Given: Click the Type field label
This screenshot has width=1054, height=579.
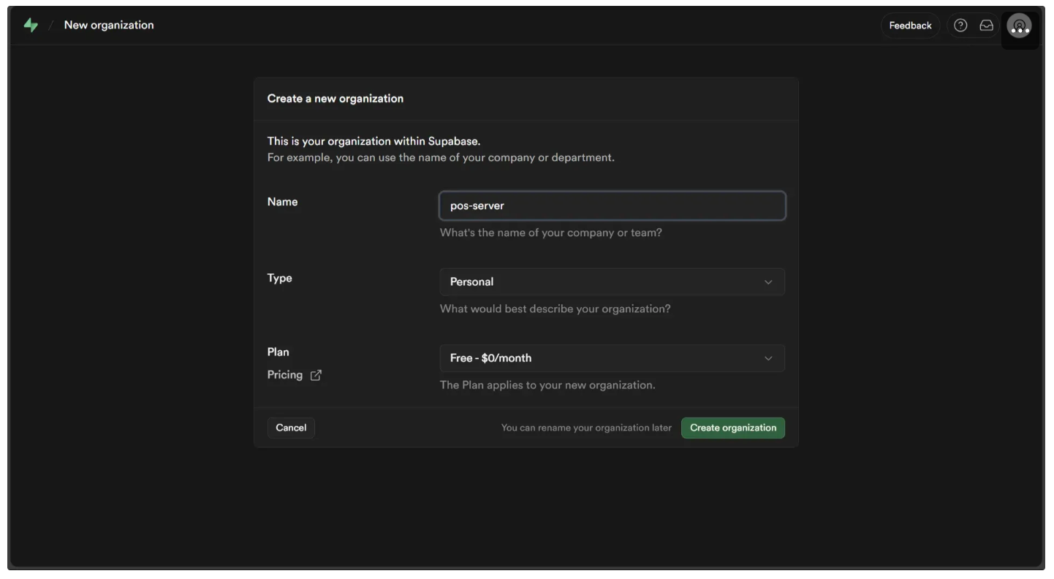Looking at the screenshot, I should point(280,278).
